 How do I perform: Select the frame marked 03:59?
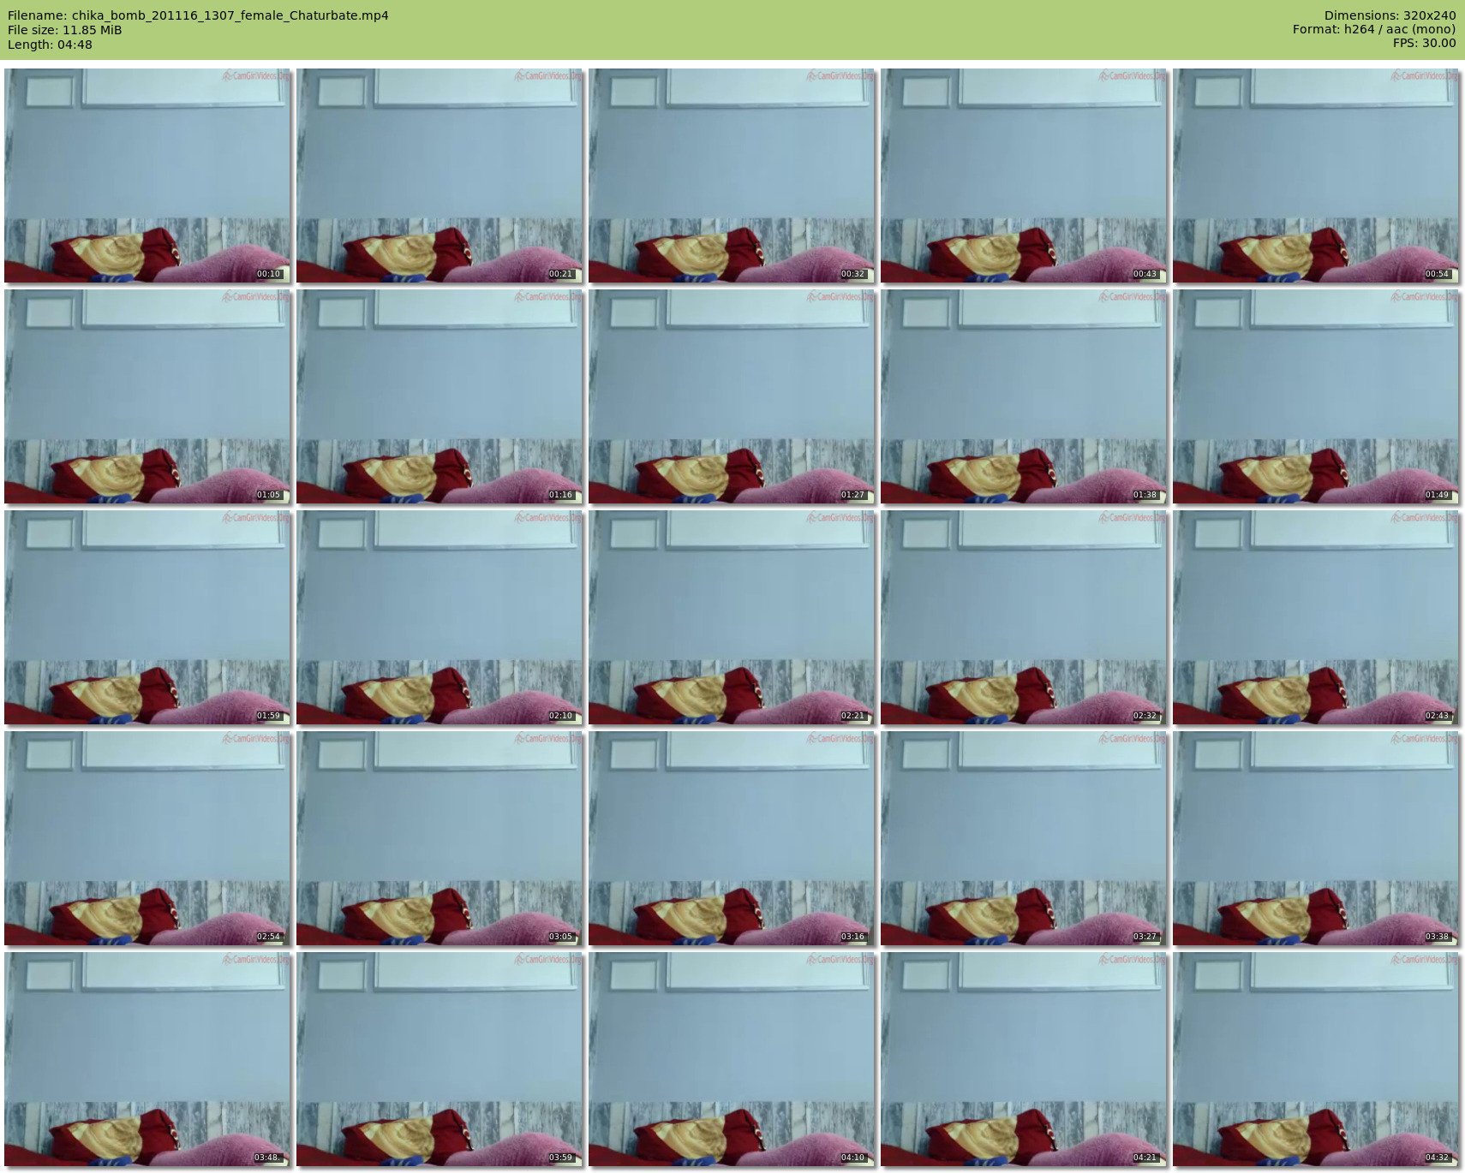(x=439, y=1059)
